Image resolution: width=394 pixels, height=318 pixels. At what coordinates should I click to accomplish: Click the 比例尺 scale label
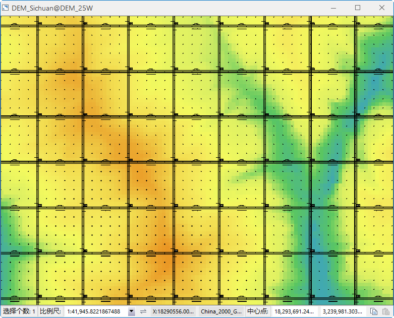click(x=50, y=312)
